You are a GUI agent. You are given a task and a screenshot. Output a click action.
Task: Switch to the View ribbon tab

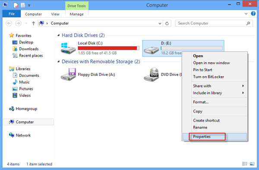coord(55,14)
